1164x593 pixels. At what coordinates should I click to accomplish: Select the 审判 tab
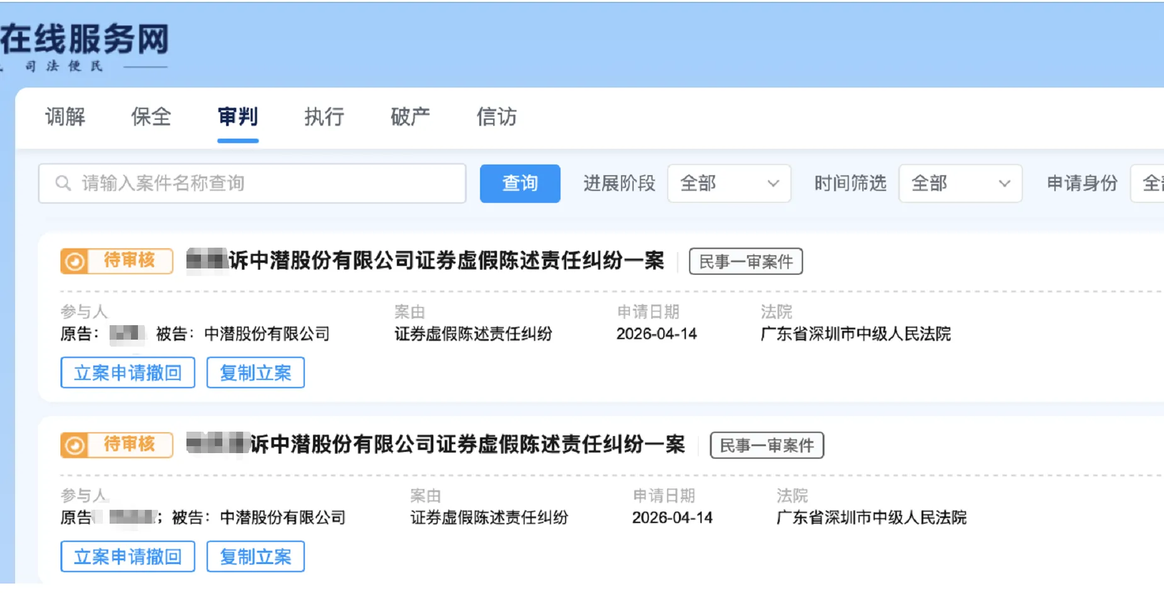tap(237, 117)
